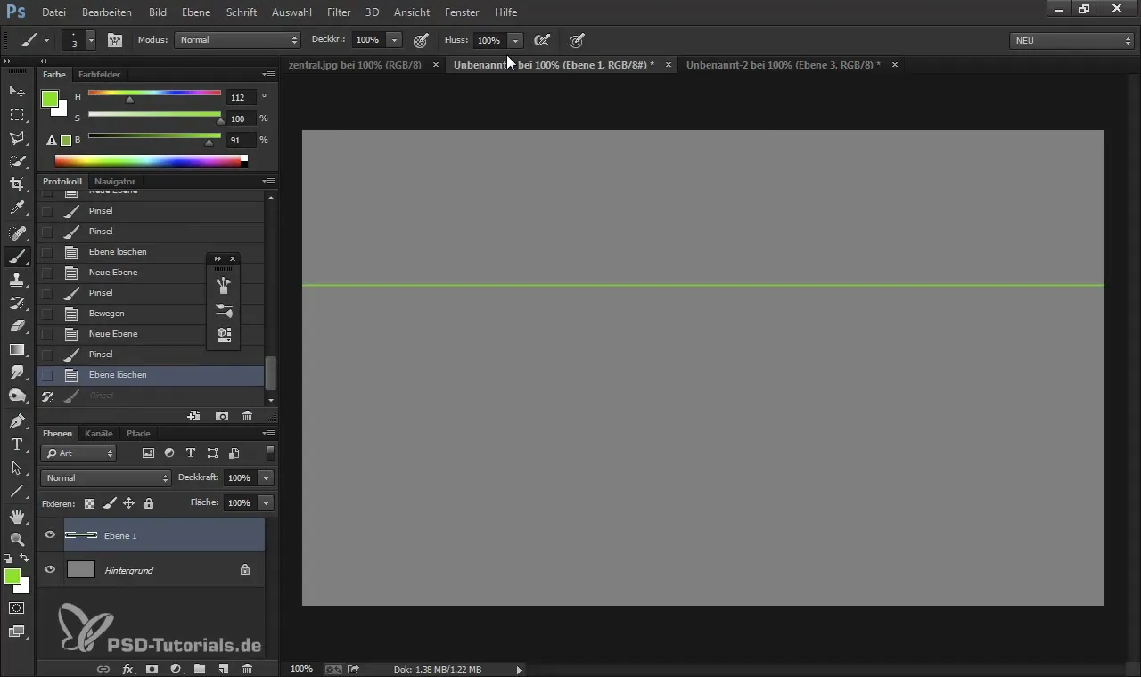Select the Hand tool

(x=17, y=516)
